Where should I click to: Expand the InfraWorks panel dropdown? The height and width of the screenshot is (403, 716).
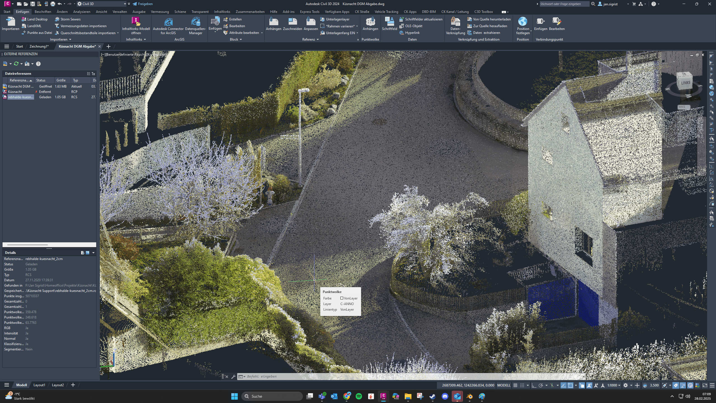coord(145,39)
